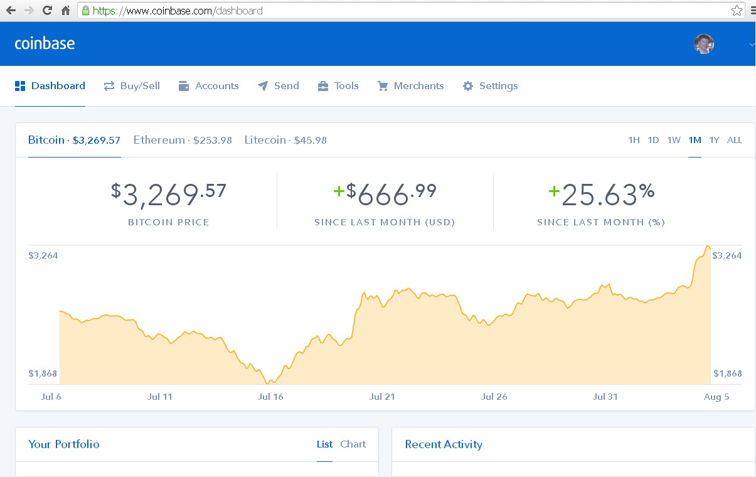Reload the page with the refresh icon

[47, 11]
